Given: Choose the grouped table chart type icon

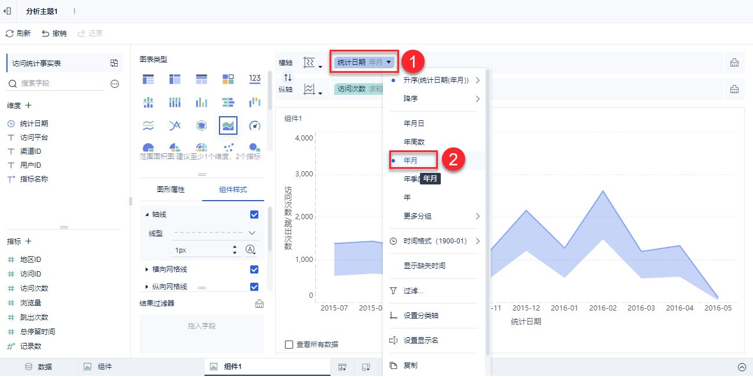Looking at the screenshot, I should pyautogui.click(x=148, y=79).
